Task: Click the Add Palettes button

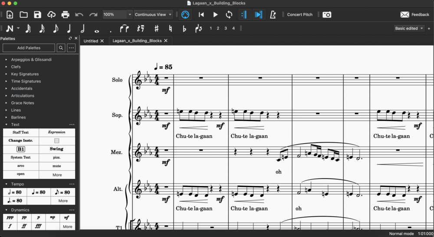Action: coord(29,48)
